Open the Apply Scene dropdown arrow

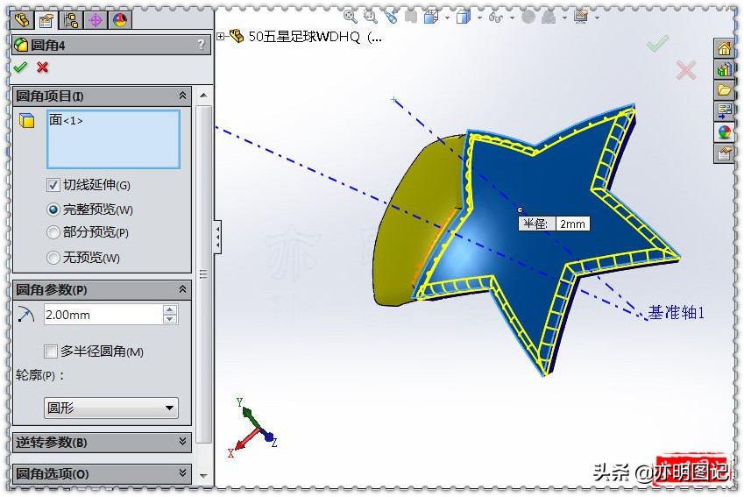564,18
